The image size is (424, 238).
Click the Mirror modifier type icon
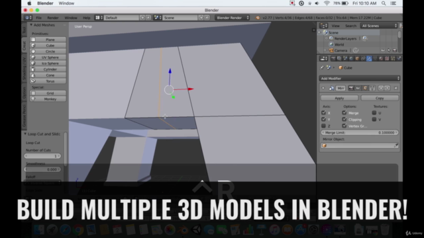pos(331,88)
